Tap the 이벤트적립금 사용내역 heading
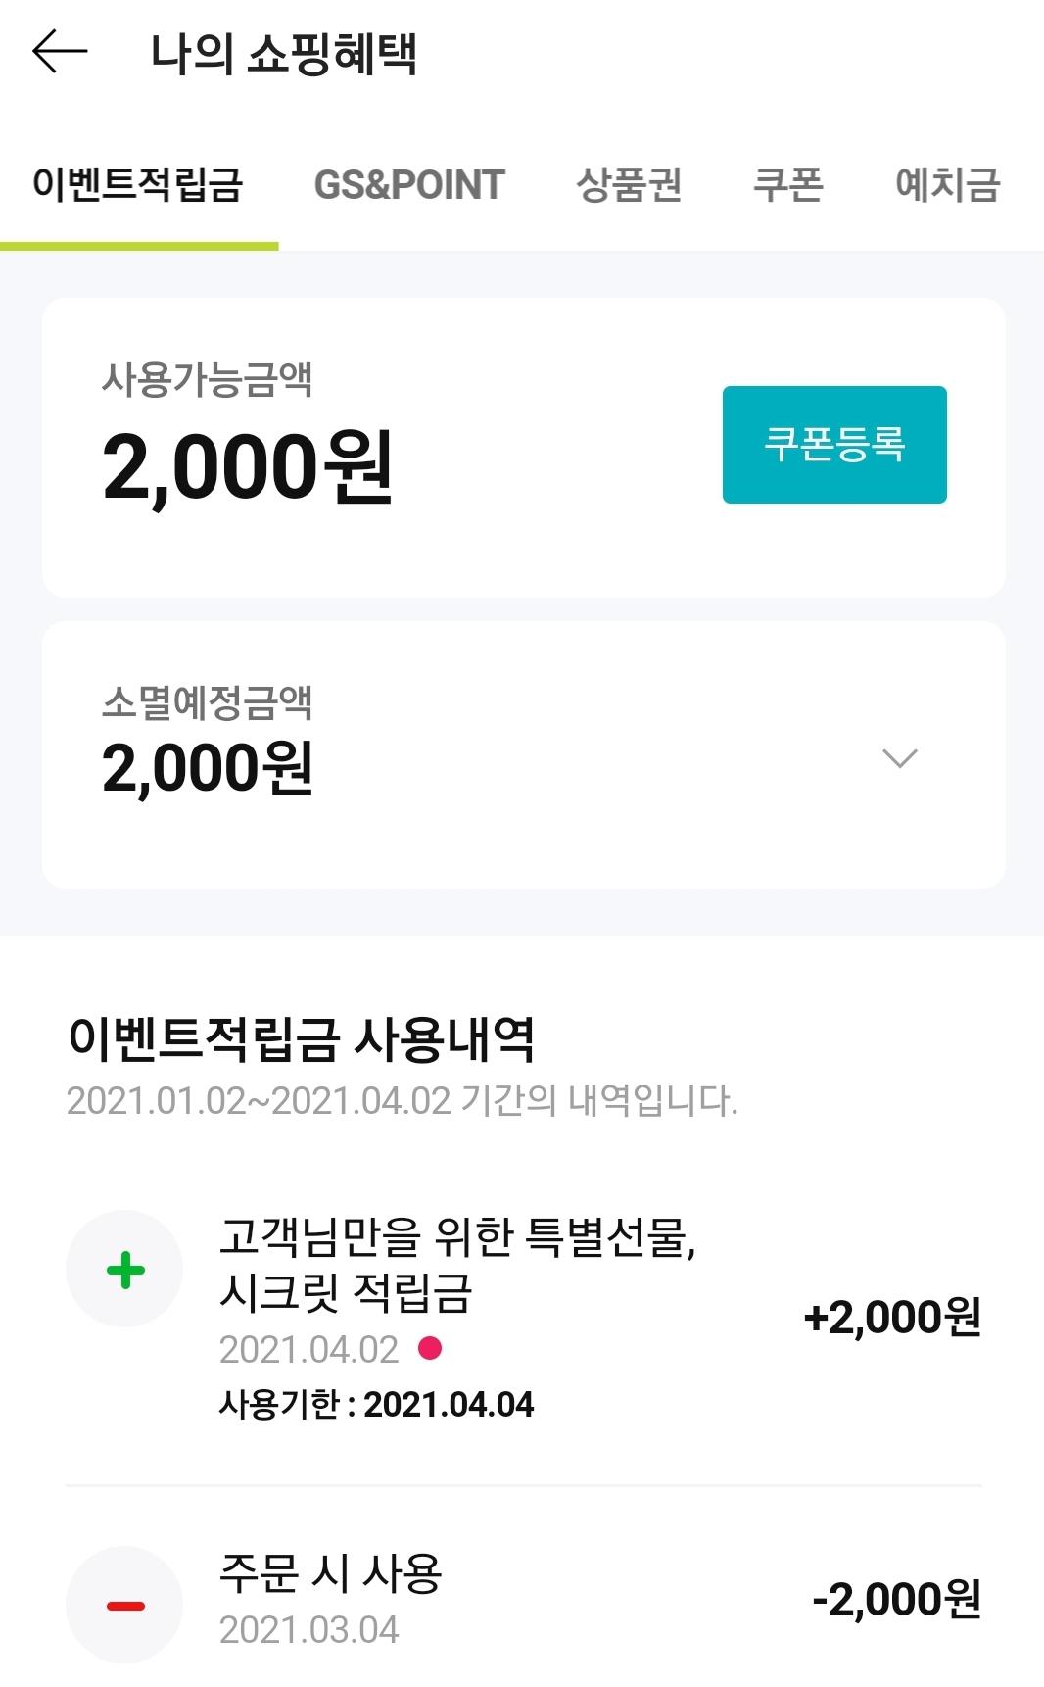 (301, 1038)
